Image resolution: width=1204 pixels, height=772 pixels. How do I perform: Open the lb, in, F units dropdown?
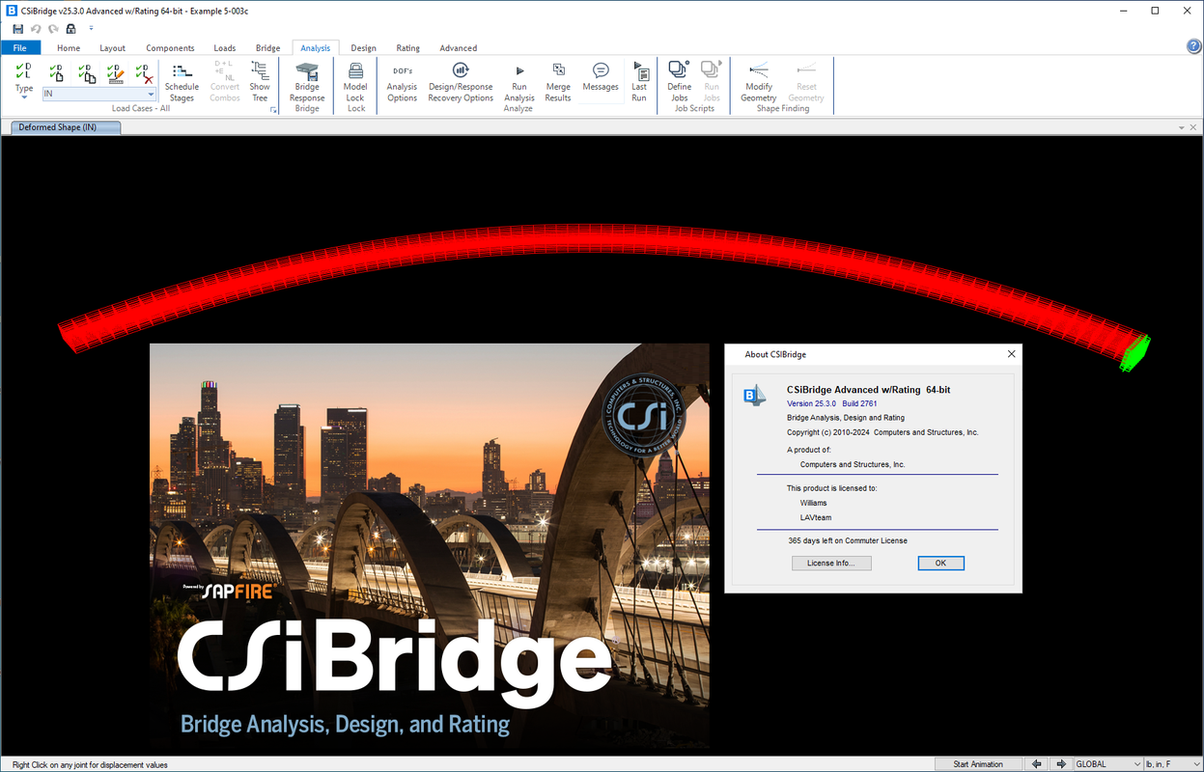coord(1172,764)
